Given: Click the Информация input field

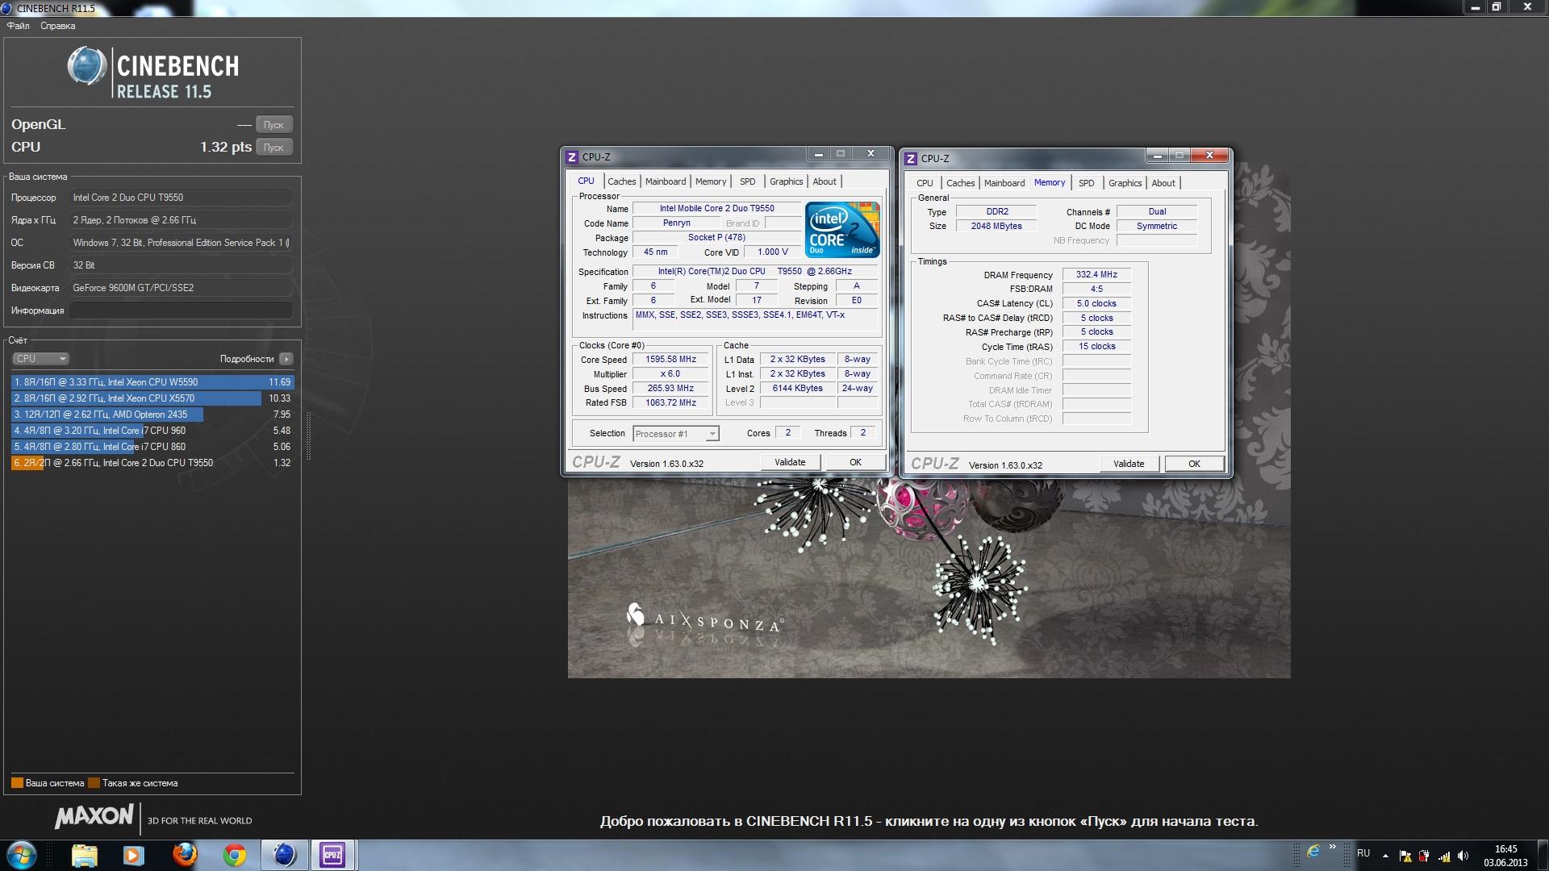Looking at the screenshot, I should click(181, 310).
